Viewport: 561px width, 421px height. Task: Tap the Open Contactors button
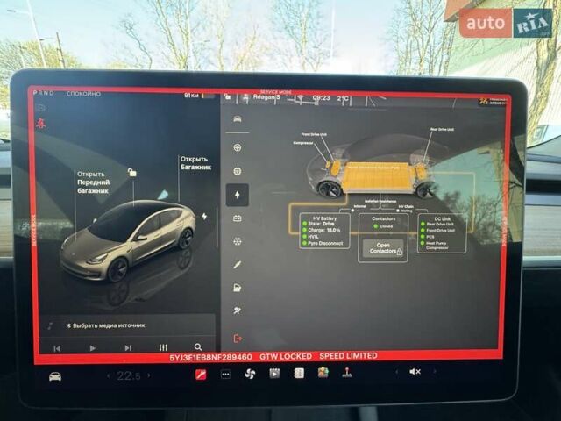[x=383, y=248]
